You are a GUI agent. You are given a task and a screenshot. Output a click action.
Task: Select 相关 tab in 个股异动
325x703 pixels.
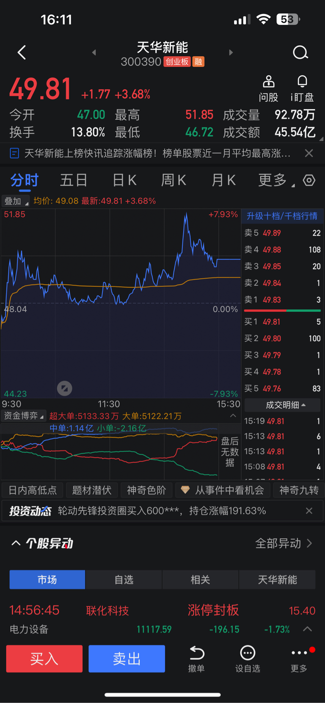point(201,579)
